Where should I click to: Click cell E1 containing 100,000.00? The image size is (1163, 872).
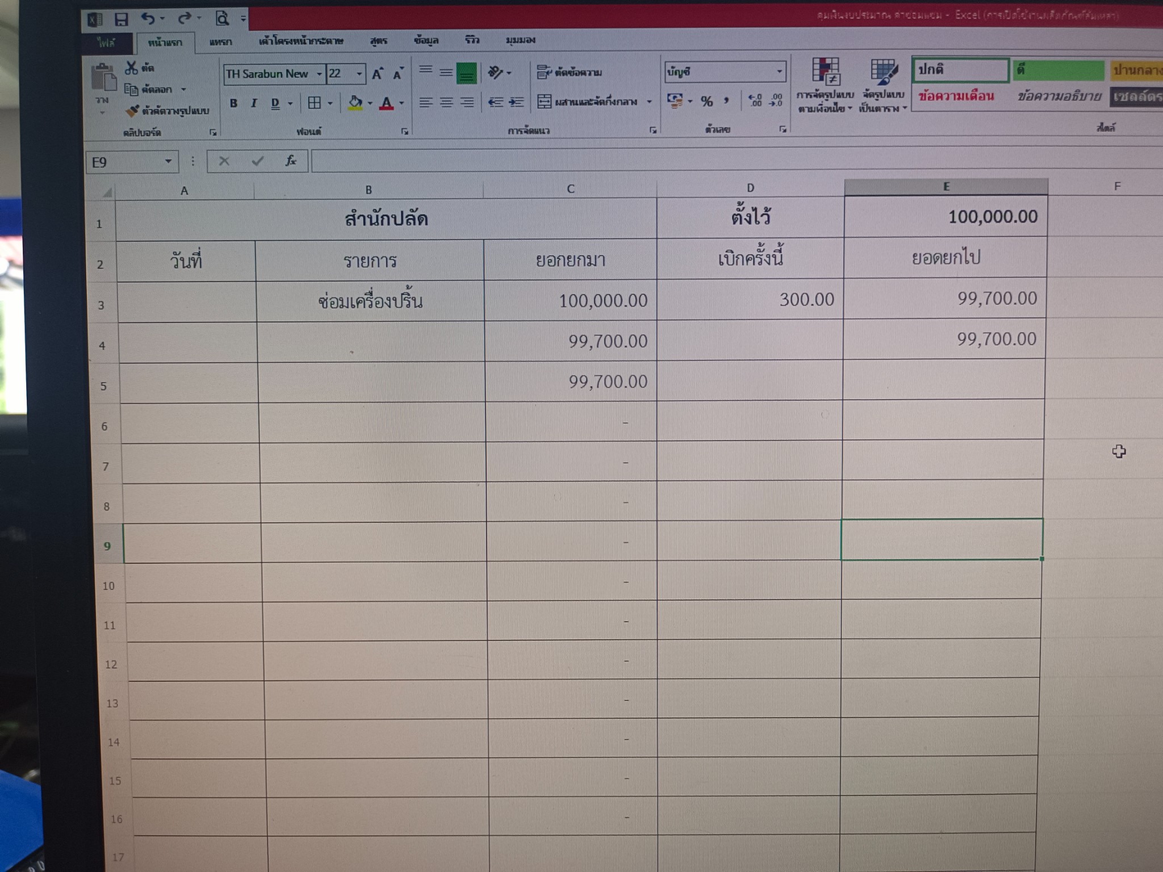point(946,216)
